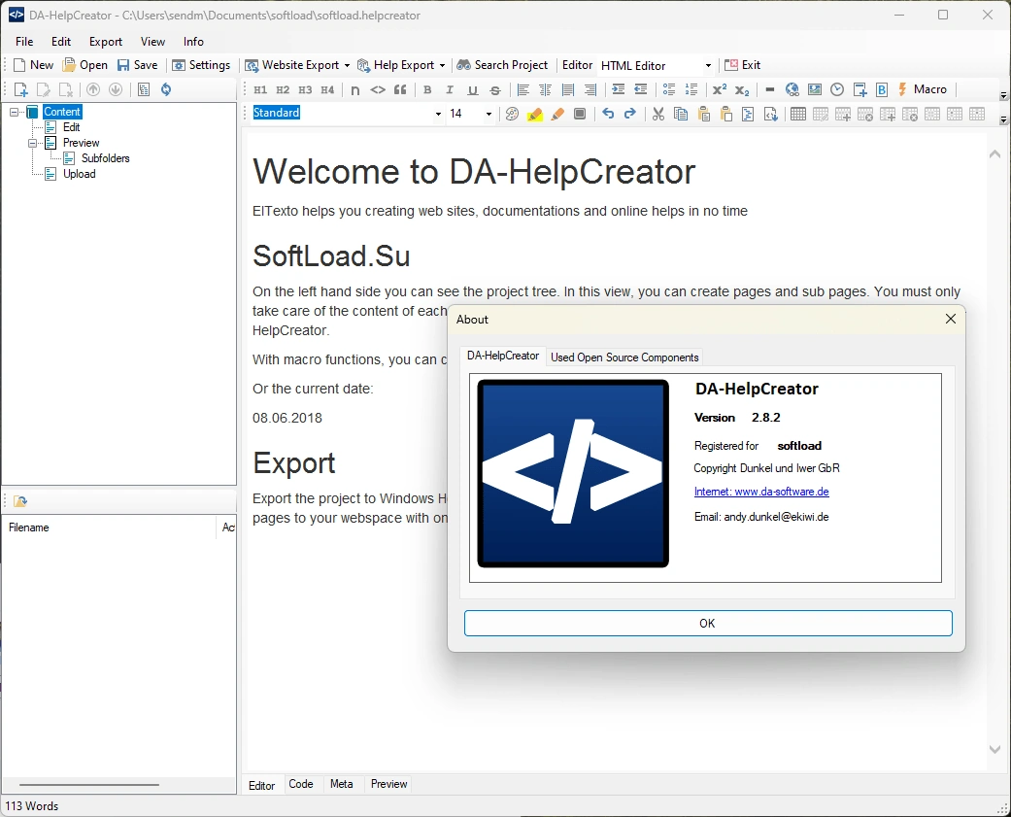Open www.da-software.de link

pyautogui.click(x=761, y=492)
